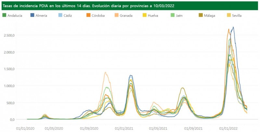This screenshot has width=260, height=132.
Task: Click the 01/01/2021 x-axis date
Action: pyautogui.click(x=124, y=128)
